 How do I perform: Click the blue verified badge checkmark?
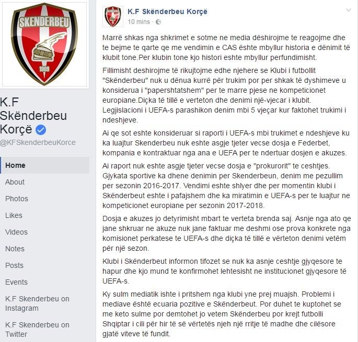(41, 130)
